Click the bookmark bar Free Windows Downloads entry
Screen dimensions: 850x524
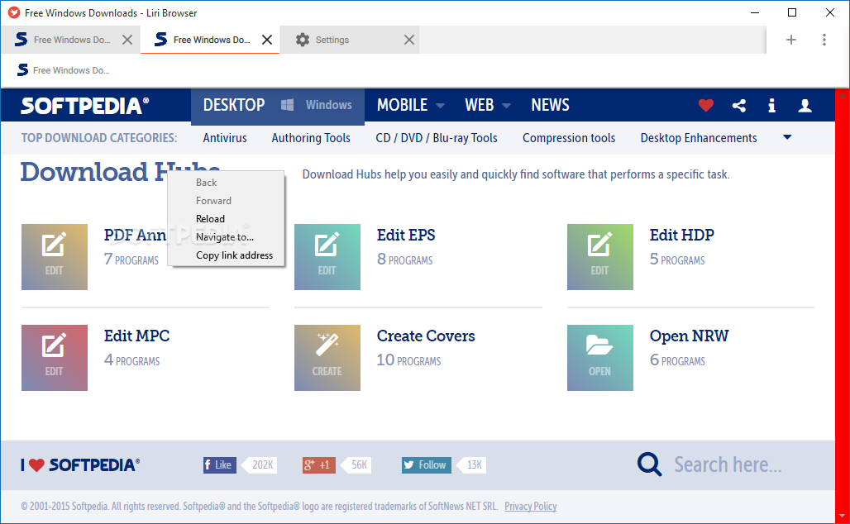(x=64, y=70)
